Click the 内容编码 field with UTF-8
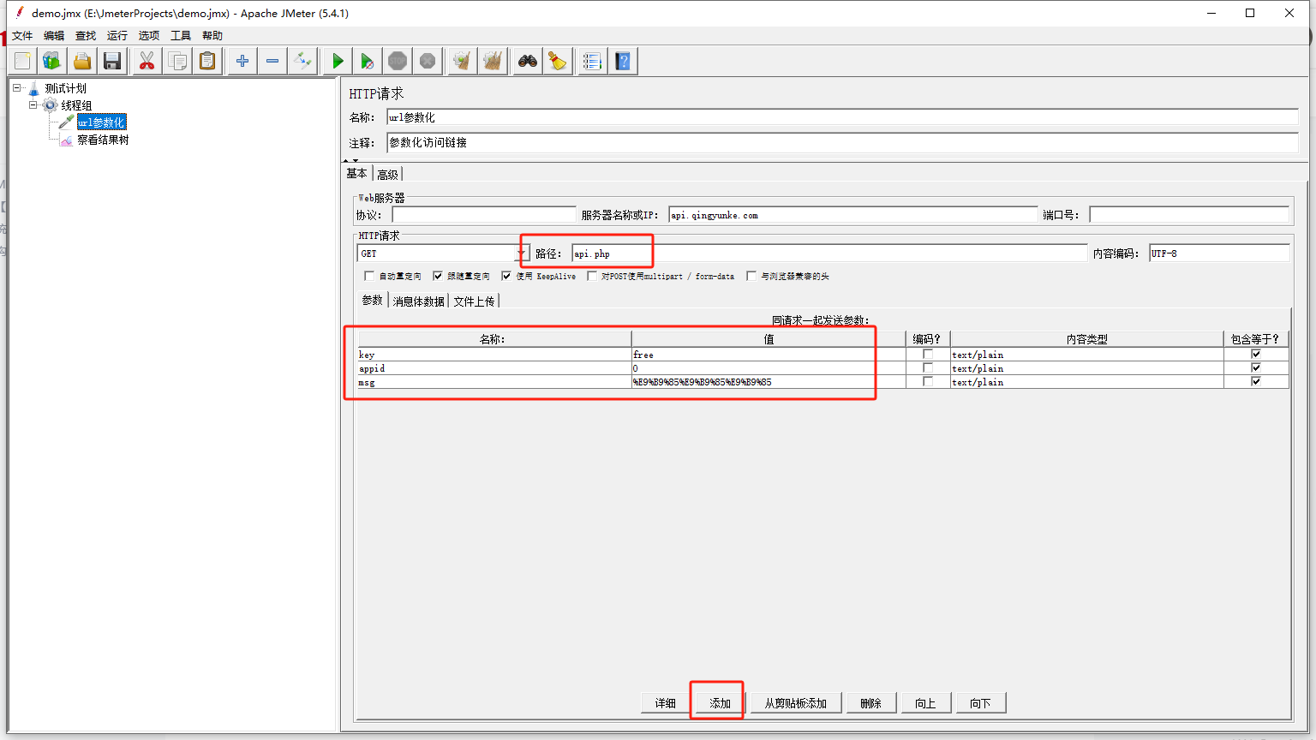 coord(1219,254)
